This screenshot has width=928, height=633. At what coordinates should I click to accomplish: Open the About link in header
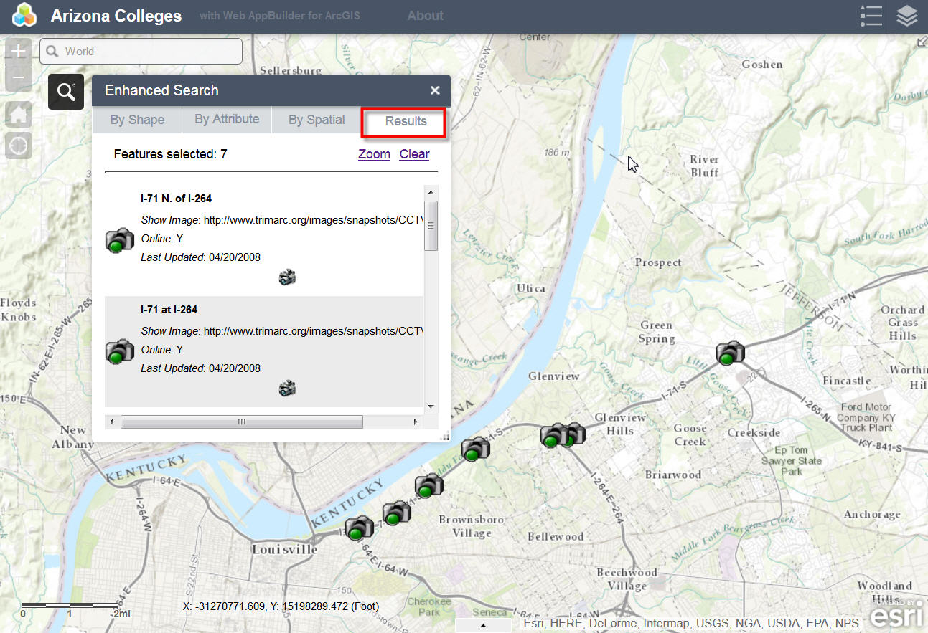click(x=425, y=16)
